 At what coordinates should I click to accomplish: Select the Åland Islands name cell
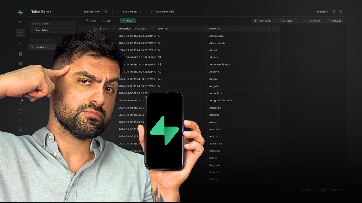[233, 43]
